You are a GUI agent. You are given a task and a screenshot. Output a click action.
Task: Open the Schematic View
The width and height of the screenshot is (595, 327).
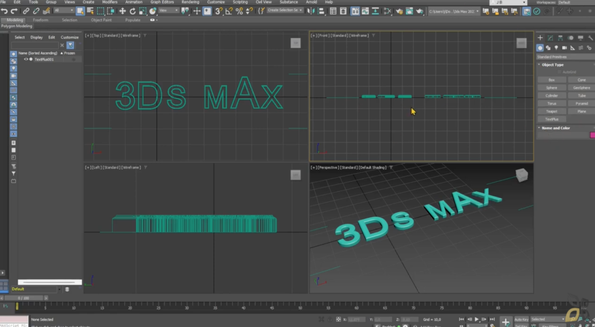point(375,11)
